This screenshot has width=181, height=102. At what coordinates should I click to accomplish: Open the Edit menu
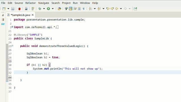pyautogui.click(x=10, y=3)
